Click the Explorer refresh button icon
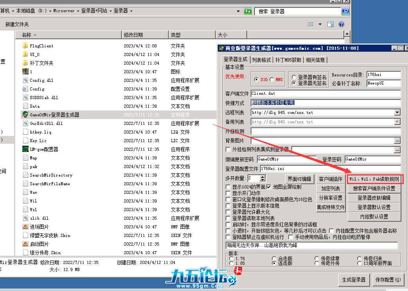The image size is (408, 291). (x=248, y=11)
